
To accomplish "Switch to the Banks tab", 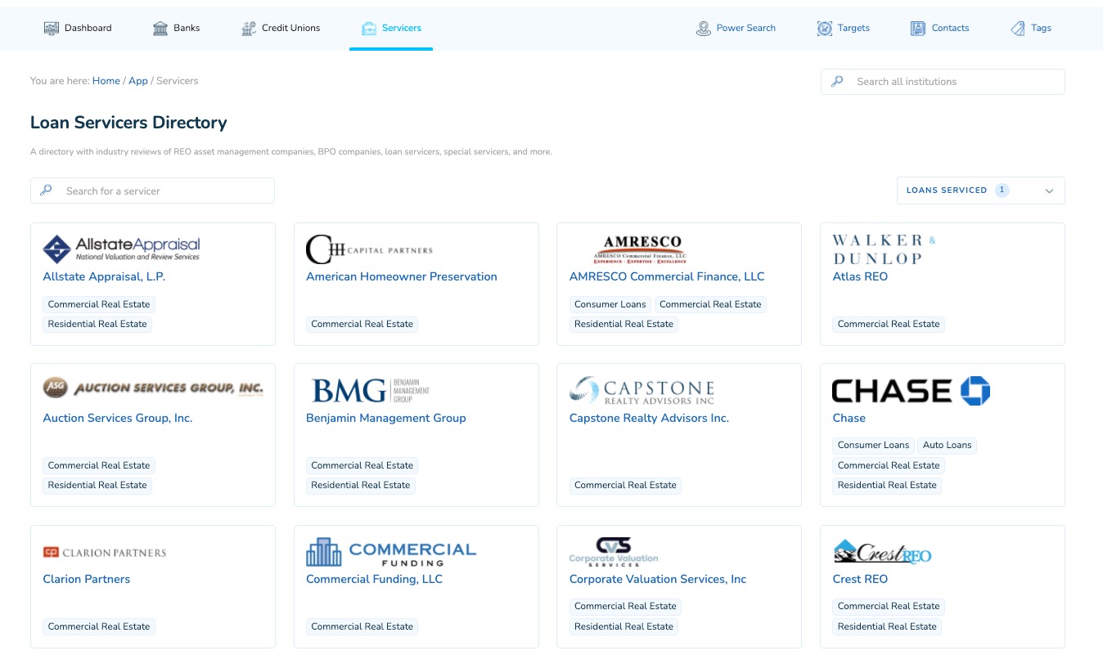I will [x=177, y=28].
